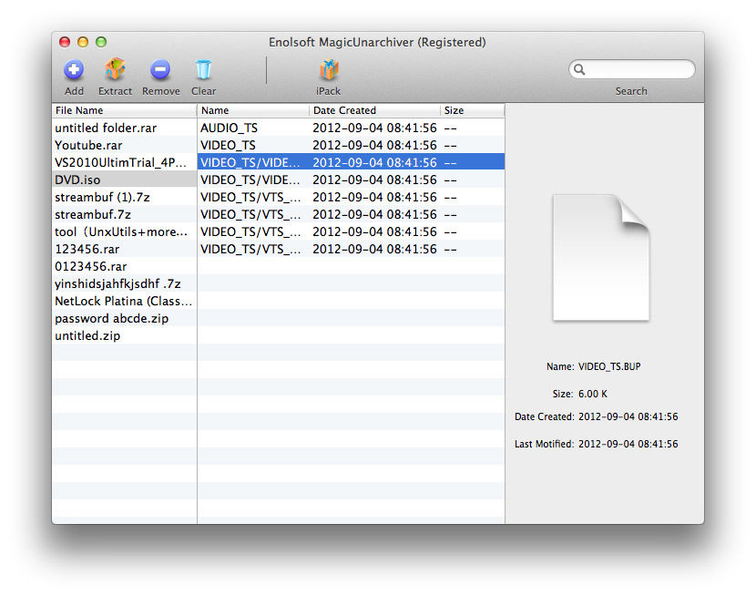
Task: Select VIDEO_TS folder entry in contents
Action: coord(351,145)
